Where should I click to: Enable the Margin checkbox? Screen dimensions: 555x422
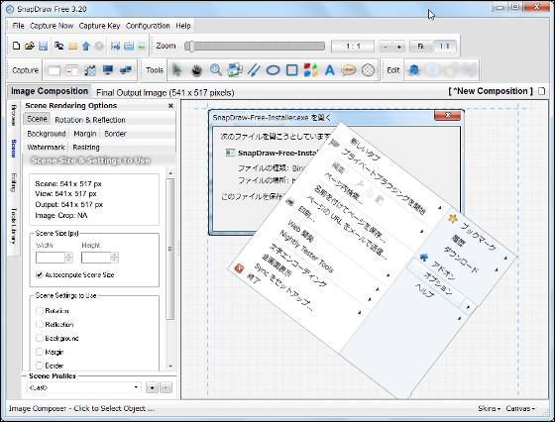click(x=40, y=352)
